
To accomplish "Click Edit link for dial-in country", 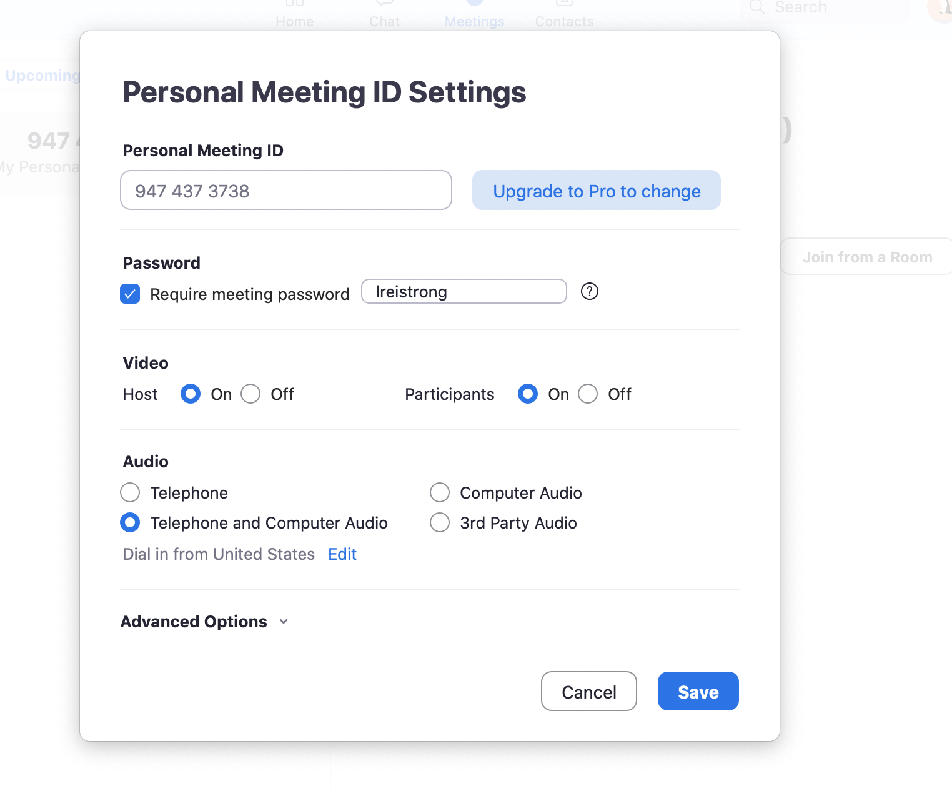I will pyautogui.click(x=342, y=554).
